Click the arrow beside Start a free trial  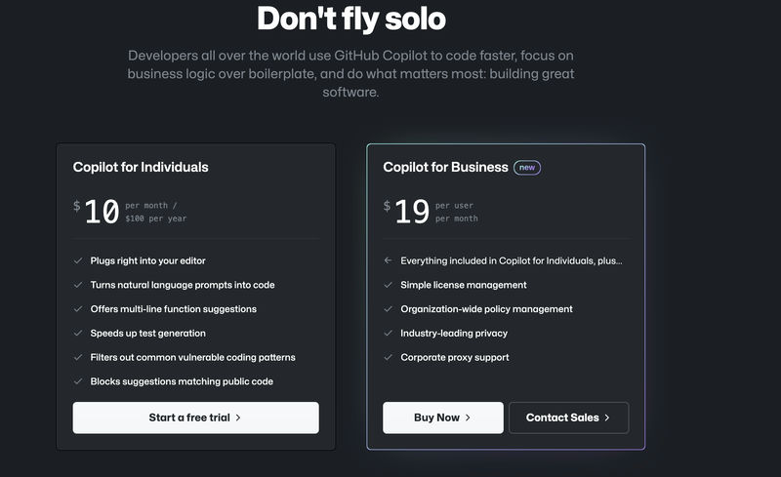point(238,417)
